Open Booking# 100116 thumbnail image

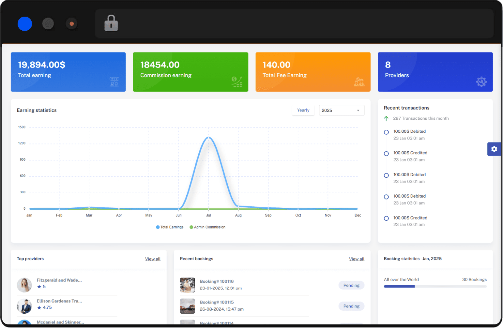[187, 285]
